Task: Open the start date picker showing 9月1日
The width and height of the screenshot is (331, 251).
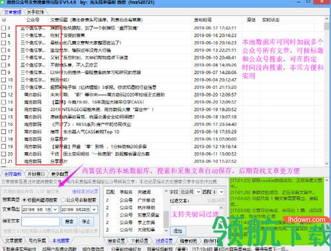Action: point(55,209)
